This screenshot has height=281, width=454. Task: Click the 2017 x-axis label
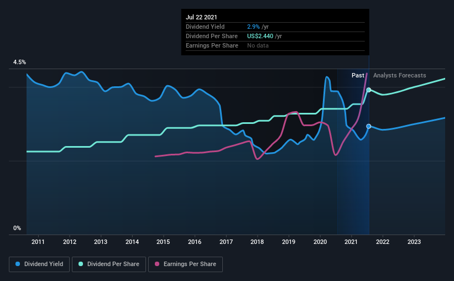pyautogui.click(x=226, y=242)
